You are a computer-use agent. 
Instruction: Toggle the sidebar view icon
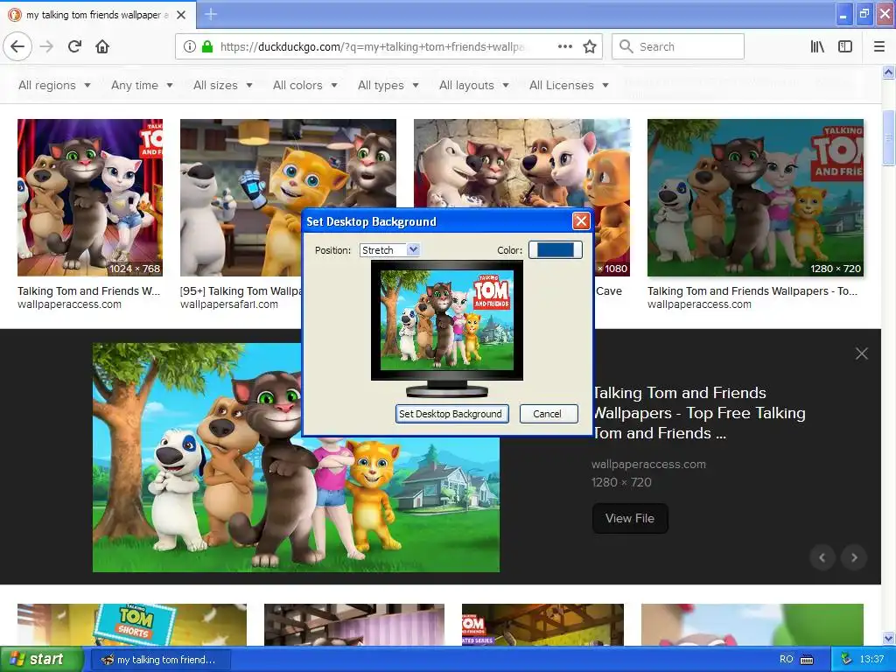point(845,46)
